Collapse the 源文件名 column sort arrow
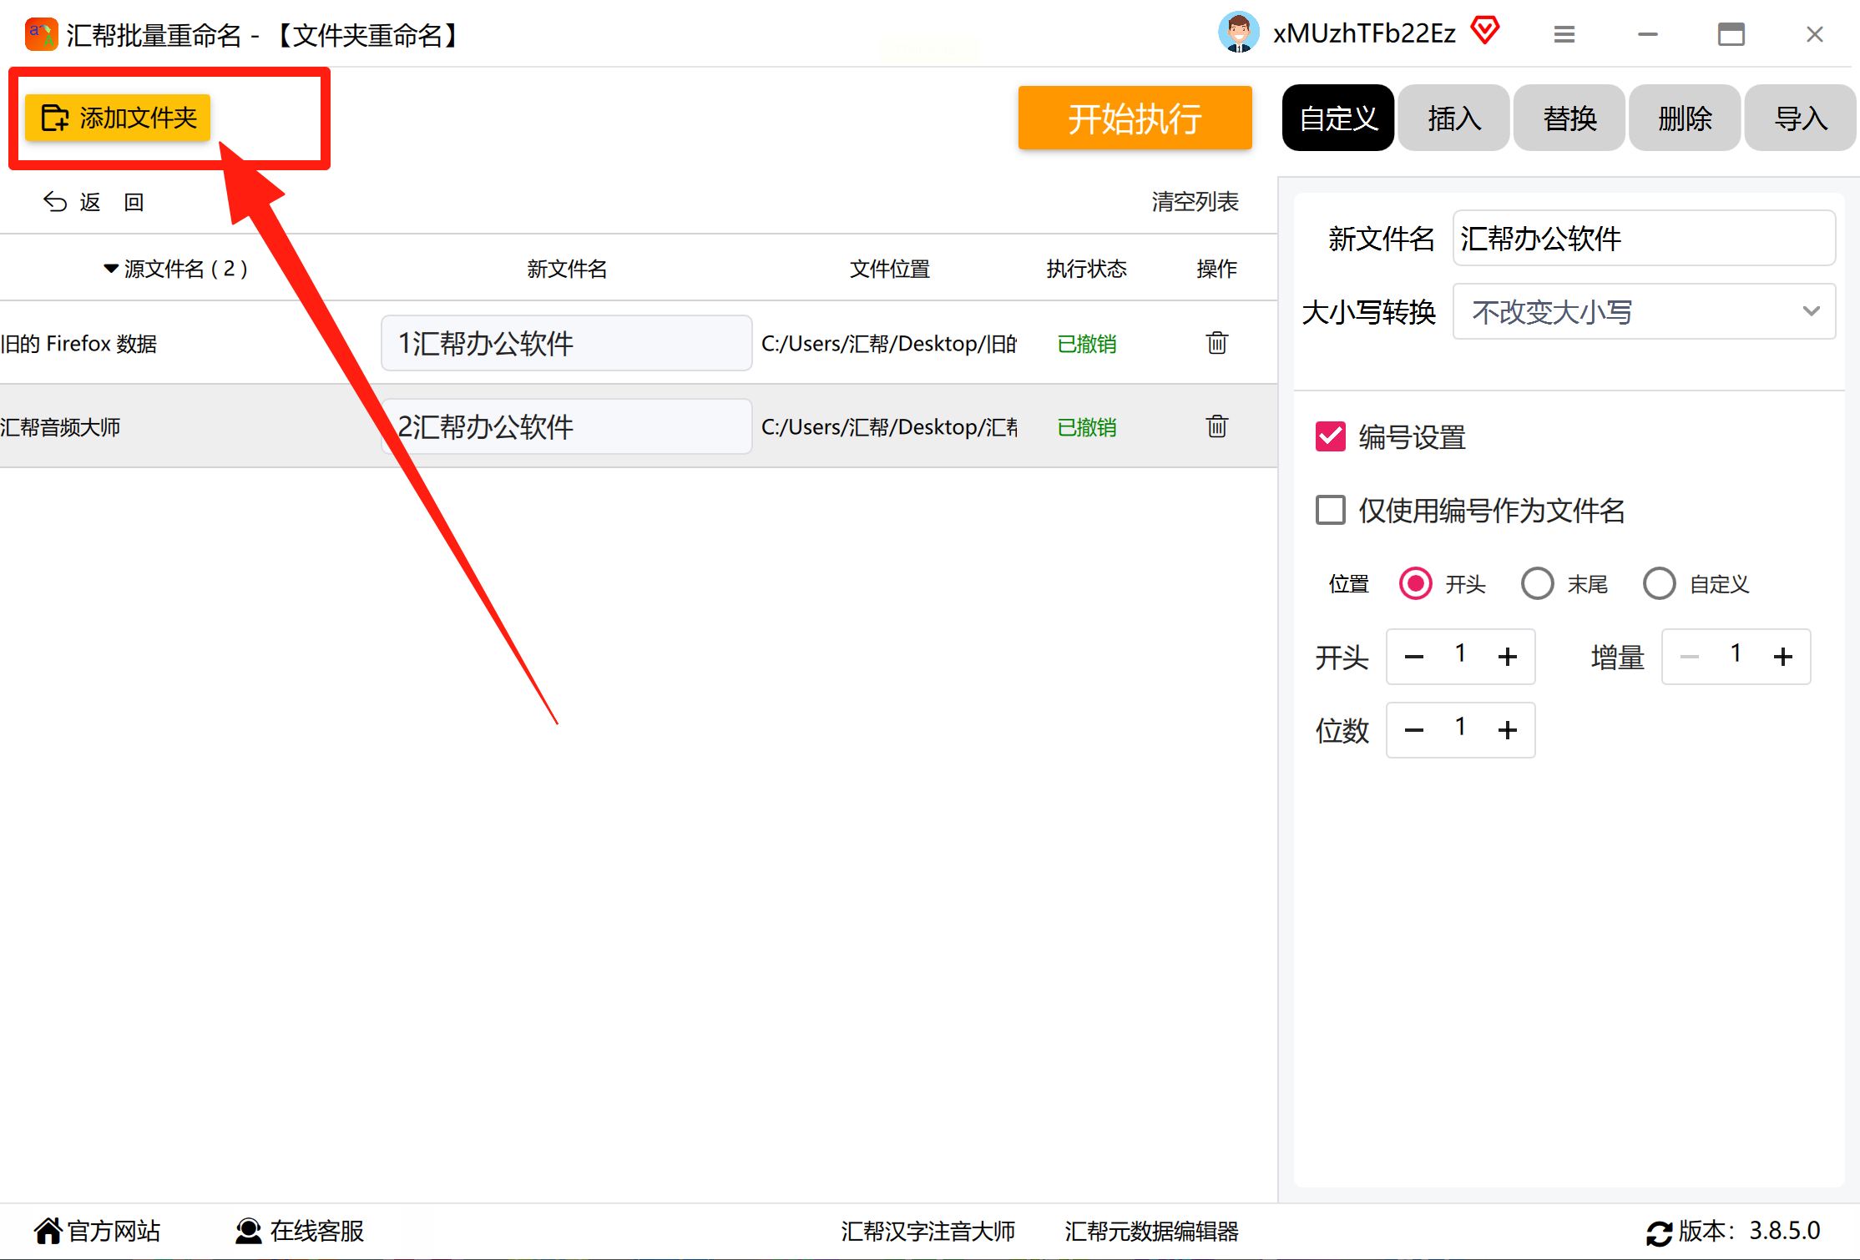 (x=110, y=269)
